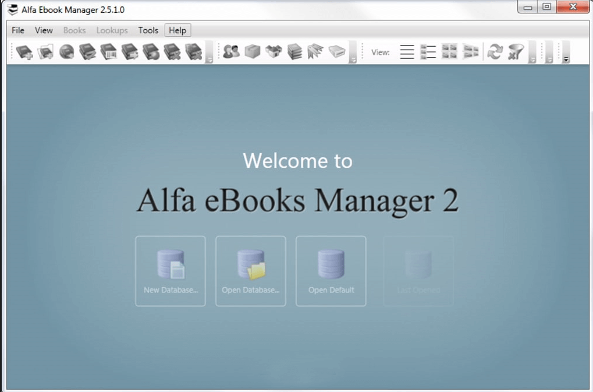Expand the lookups toolbar overflow arrow
Image resolution: width=593 pixels, height=392 pixels.
coord(353,58)
